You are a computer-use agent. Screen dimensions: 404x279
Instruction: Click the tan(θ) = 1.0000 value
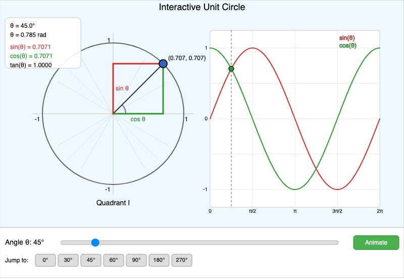tap(31, 65)
